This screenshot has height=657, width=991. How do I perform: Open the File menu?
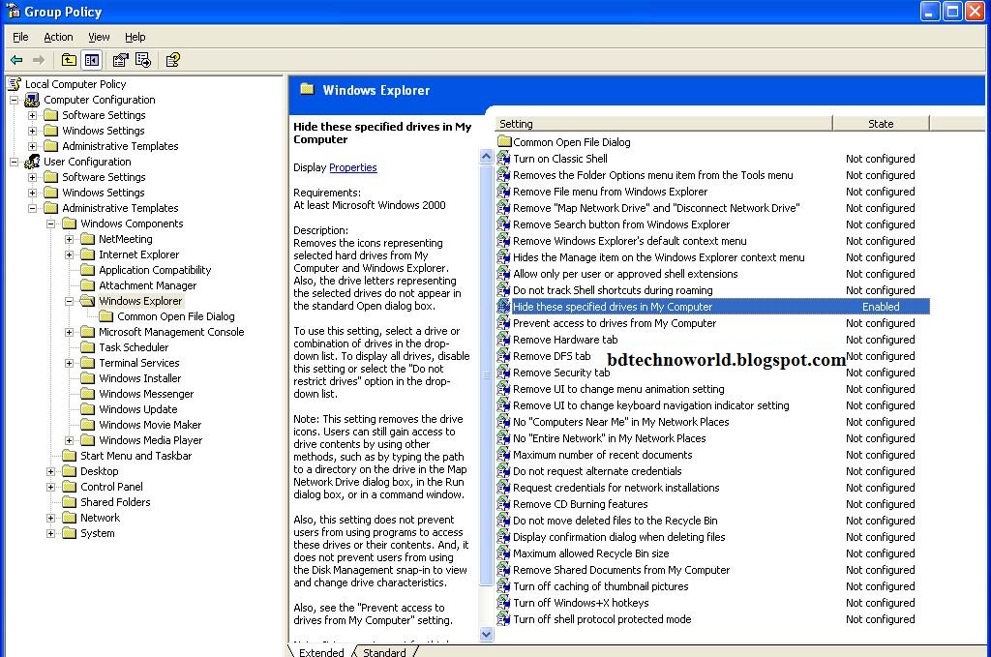click(x=21, y=37)
